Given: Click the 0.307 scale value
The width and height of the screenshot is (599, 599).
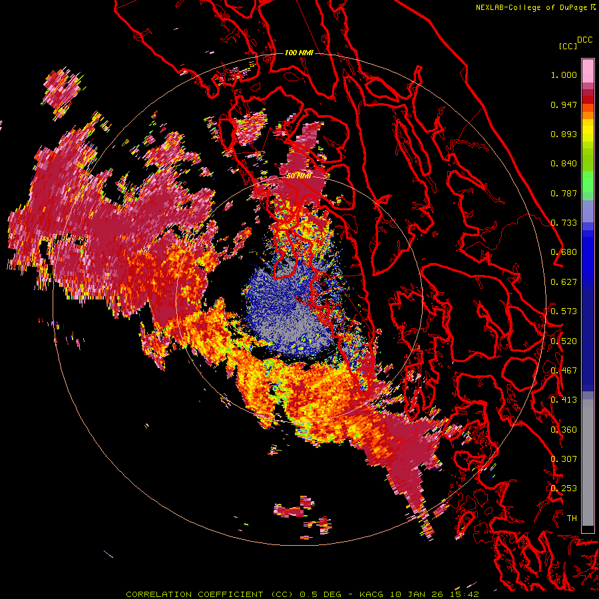Looking at the screenshot, I should (x=564, y=459).
